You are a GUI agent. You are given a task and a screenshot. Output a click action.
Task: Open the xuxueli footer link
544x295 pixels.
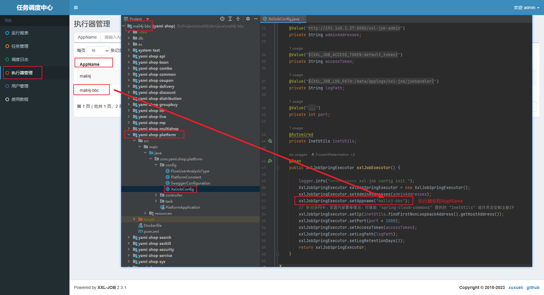tap(516, 287)
